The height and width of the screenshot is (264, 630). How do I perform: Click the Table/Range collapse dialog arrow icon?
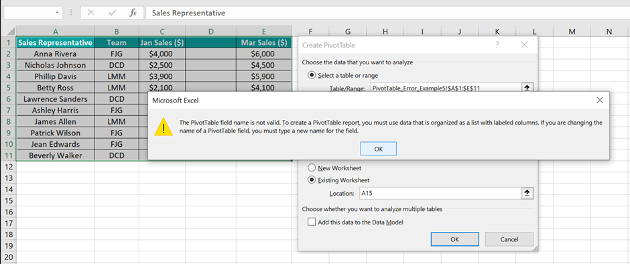click(527, 88)
